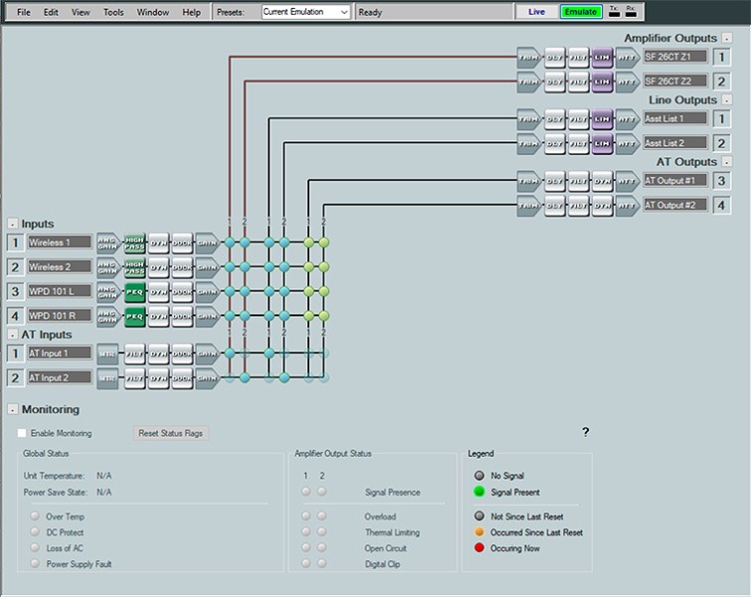751x597 pixels.
Task: Open the Tools menu
Action: click(113, 12)
